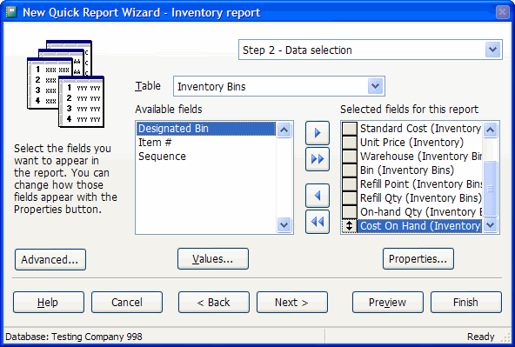
Task: Click the Preview button
Action: point(388,303)
